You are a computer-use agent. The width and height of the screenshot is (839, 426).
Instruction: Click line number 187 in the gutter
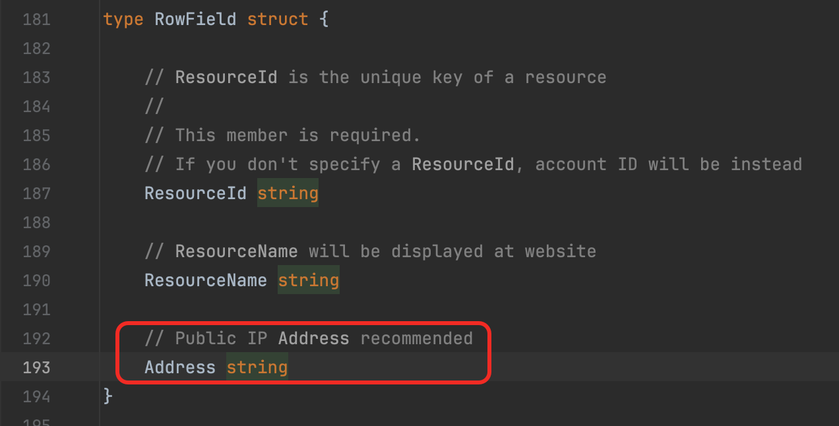click(x=36, y=193)
